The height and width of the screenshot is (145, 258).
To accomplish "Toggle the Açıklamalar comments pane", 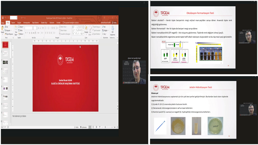I will (x=84, y=127).
